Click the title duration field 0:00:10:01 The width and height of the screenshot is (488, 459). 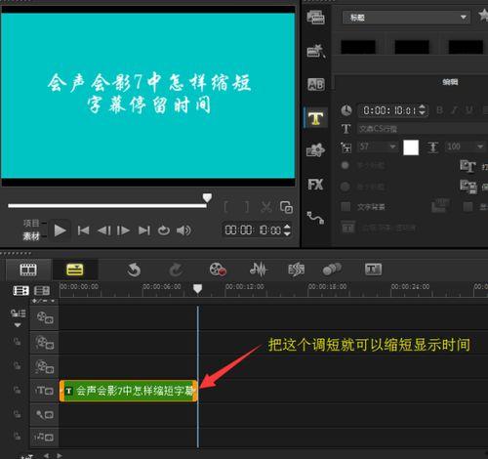click(x=389, y=110)
